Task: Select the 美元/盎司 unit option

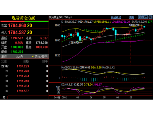Action: click(x=41, y=56)
